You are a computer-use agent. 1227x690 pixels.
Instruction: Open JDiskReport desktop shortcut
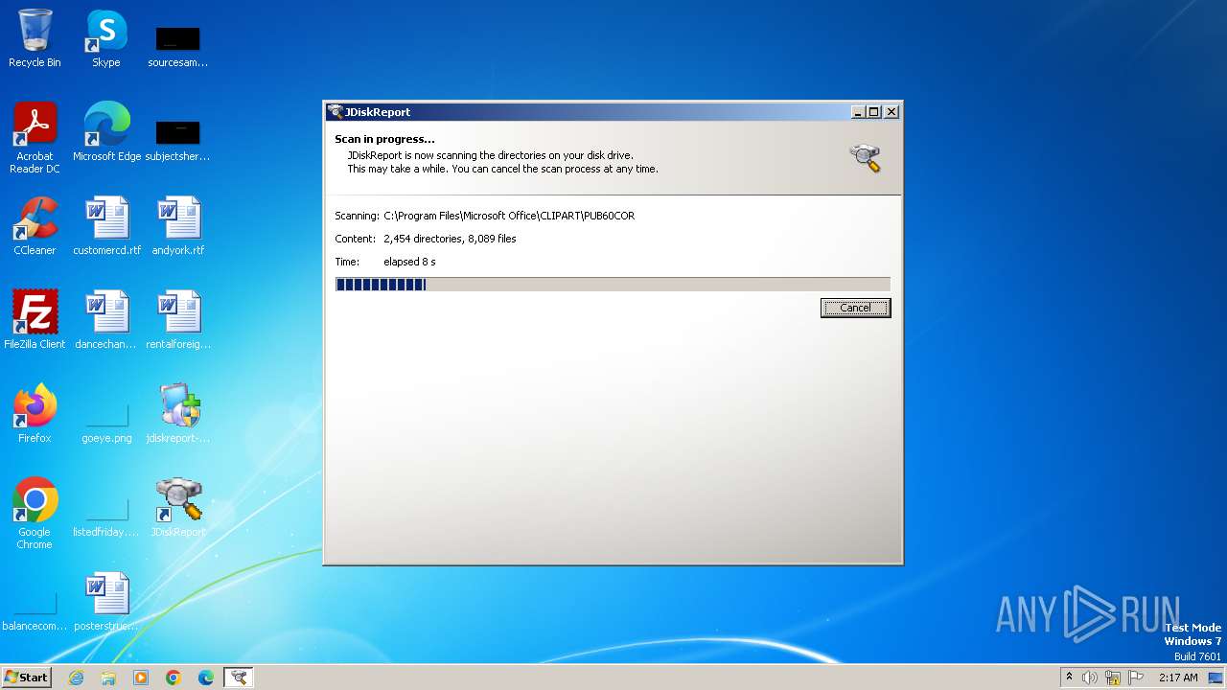(x=178, y=508)
